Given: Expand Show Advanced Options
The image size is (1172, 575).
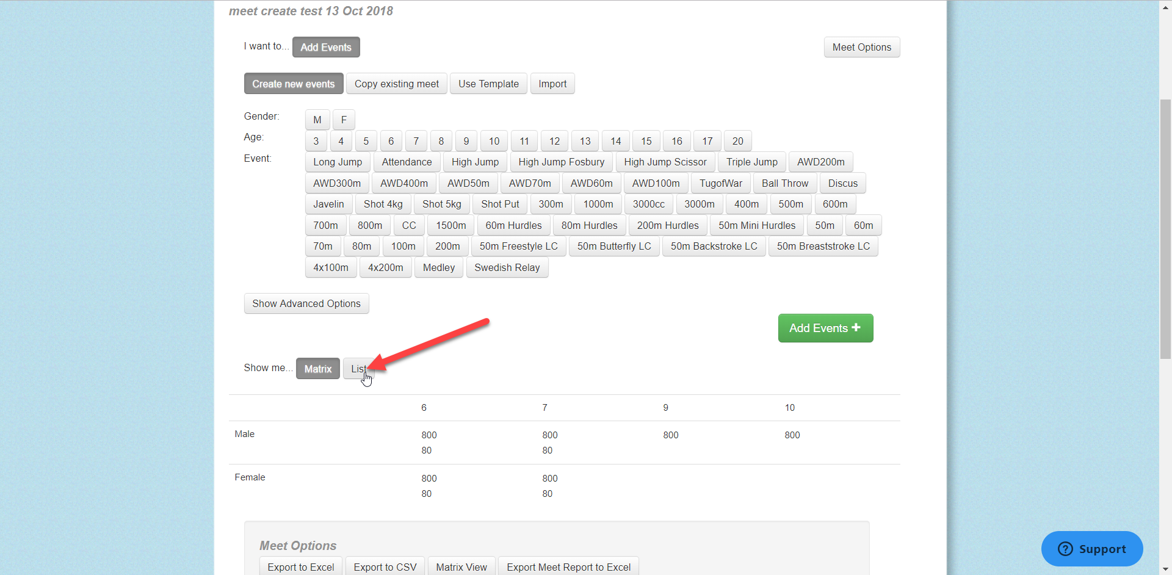Looking at the screenshot, I should [x=306, y=303].
